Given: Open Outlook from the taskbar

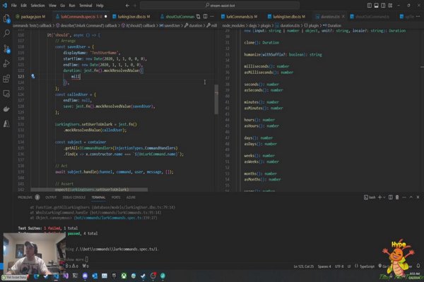Looking at the screenshot, I should [x=95, y=276].
